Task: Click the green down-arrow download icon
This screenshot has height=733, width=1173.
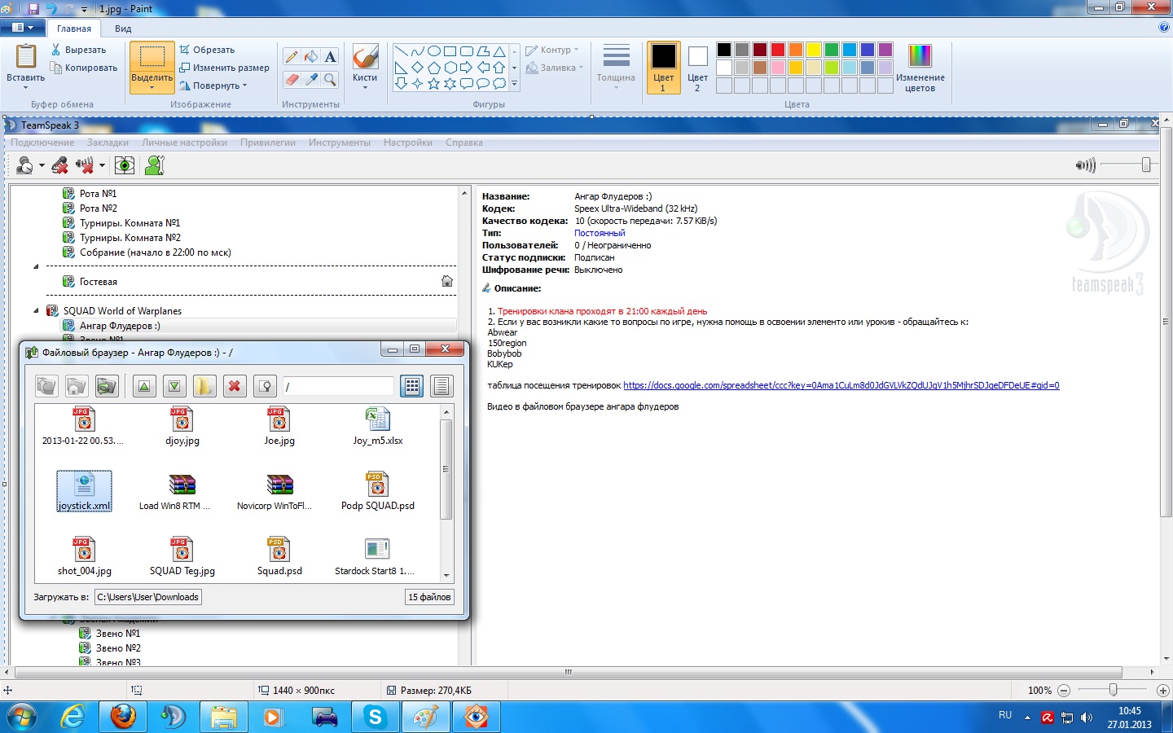Action: point(174,386)
